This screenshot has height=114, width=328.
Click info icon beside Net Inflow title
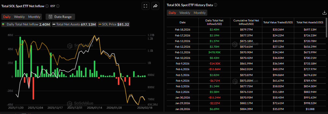(x=47, y=6)
